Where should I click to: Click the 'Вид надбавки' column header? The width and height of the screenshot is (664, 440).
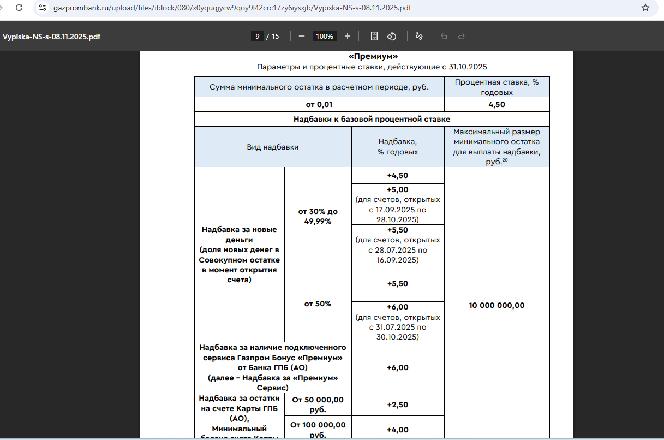(x=273, y=147)
